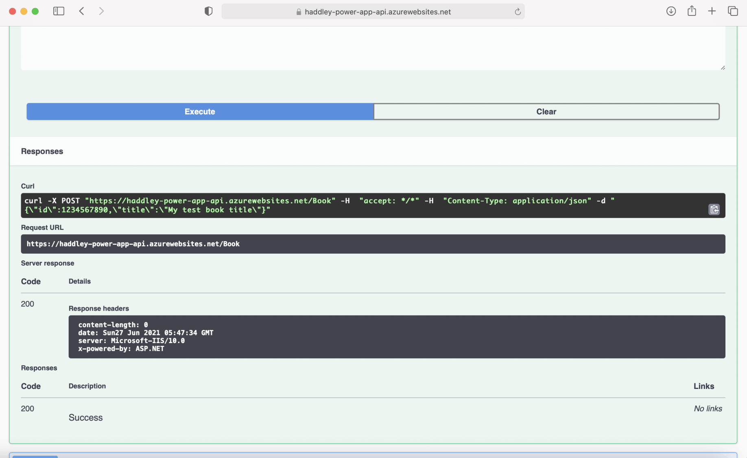747x458 pixels.
Task: Open the Share menu
Action: (692, 11)
